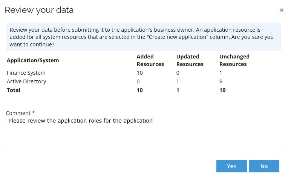Click Active Directory's updated resources value
The image size is (288, 178).
pos(178,81)
